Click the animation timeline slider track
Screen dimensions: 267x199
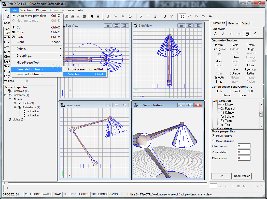tap(107, 184)
